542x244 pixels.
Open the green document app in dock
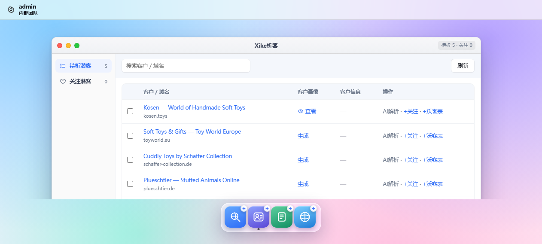point(282,217)
